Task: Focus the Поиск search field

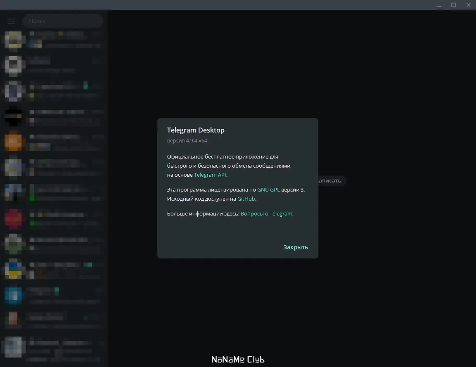Action: click(x=63, y=21)
